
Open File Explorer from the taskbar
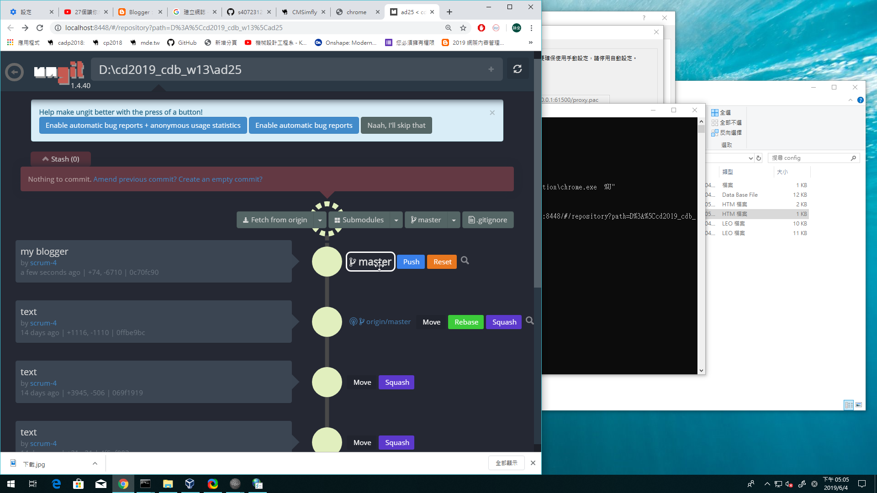[x=168, y=484]
